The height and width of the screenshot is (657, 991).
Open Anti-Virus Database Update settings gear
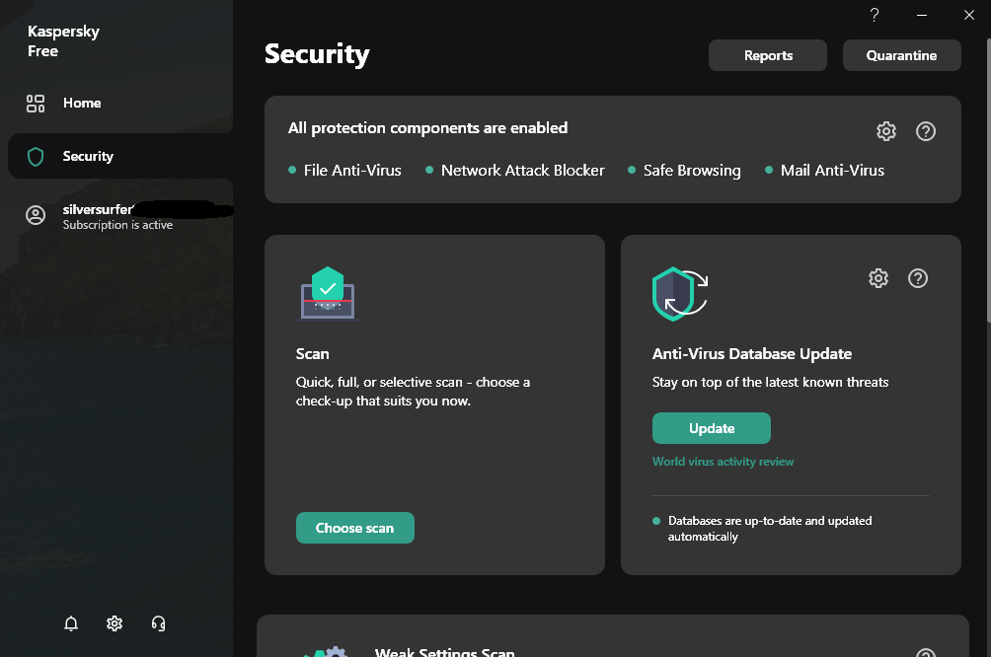click(878, 278)
